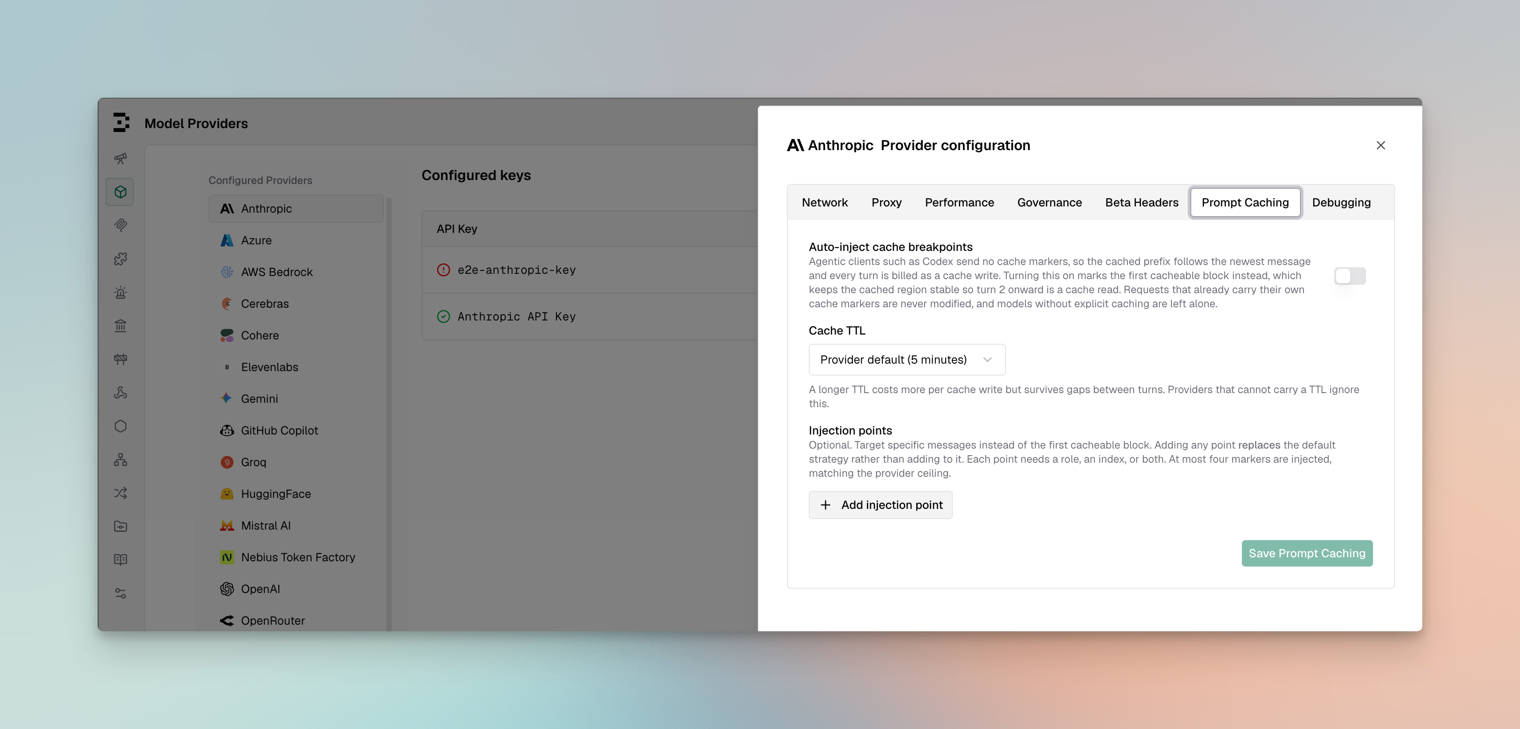
Task: Open the network hierarchy sidebar icon
Action: pos(121,459)
